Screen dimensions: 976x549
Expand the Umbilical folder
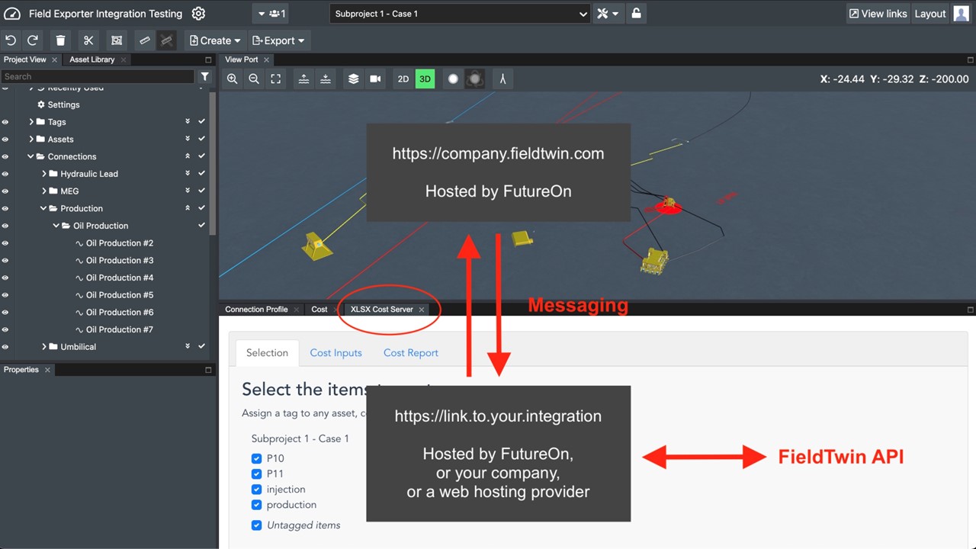44,347
